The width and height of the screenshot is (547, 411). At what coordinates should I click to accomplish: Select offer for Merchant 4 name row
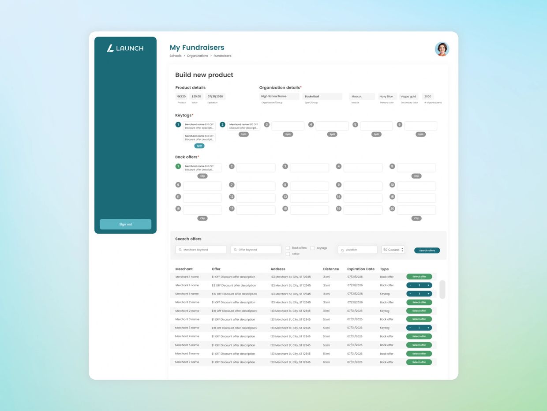pos(419,336)
